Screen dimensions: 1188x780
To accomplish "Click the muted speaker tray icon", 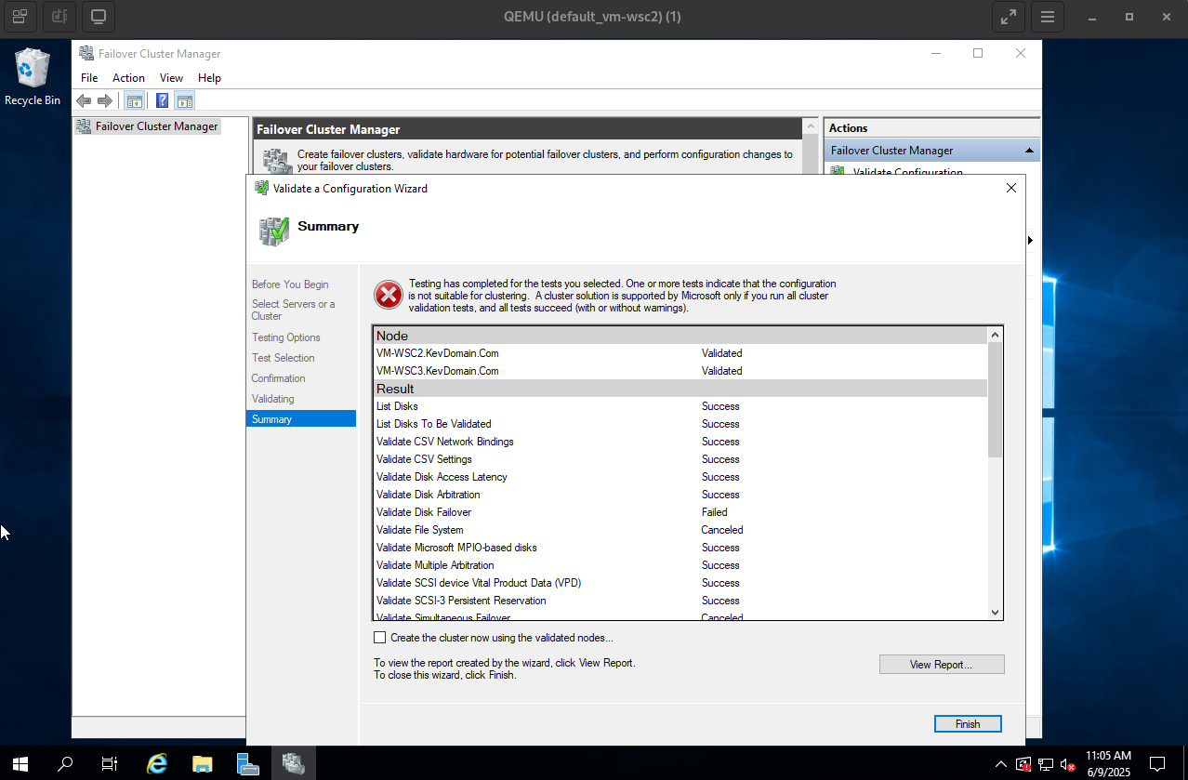I will tap(1068, 764).
